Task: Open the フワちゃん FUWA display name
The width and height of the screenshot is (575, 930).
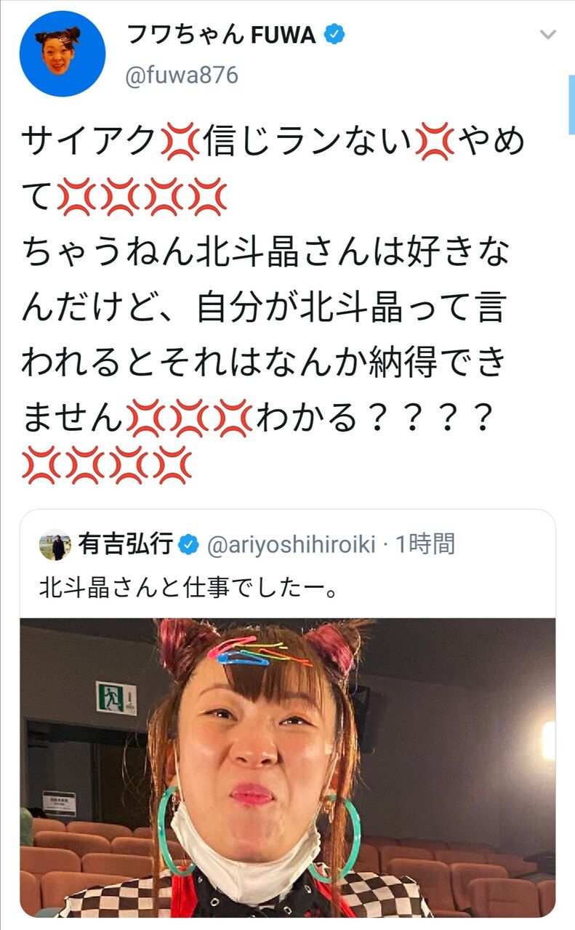Action: tap(222, 36)
